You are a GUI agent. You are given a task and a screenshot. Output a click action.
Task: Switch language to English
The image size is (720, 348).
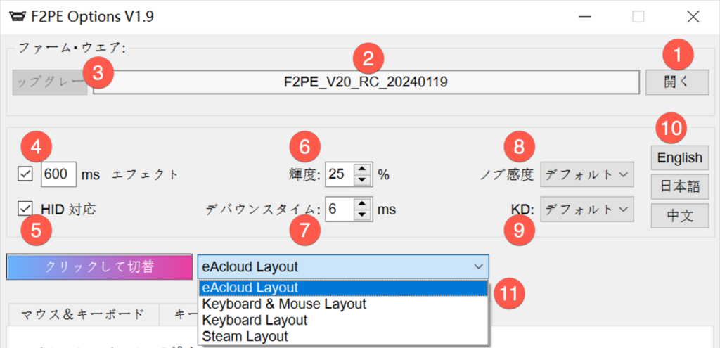click(x=680, y=157)
